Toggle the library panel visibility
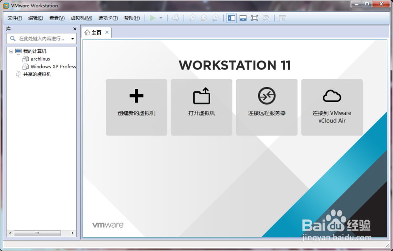The width and height of the screenshot is (393, 251). (231, 18)
